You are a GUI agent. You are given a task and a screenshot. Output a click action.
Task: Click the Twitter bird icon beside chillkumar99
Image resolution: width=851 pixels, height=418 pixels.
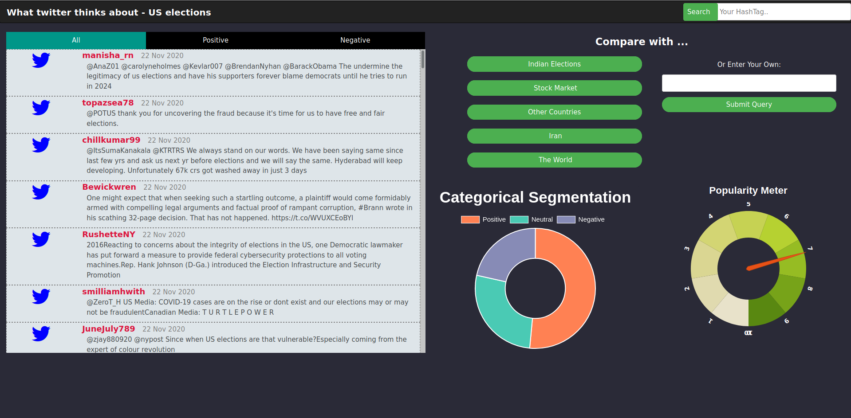pos(41,145)
